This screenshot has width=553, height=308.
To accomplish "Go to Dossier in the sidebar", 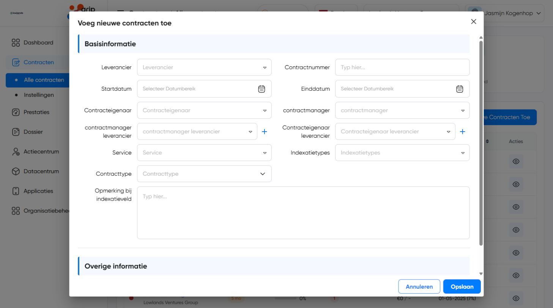I will 33,132.
